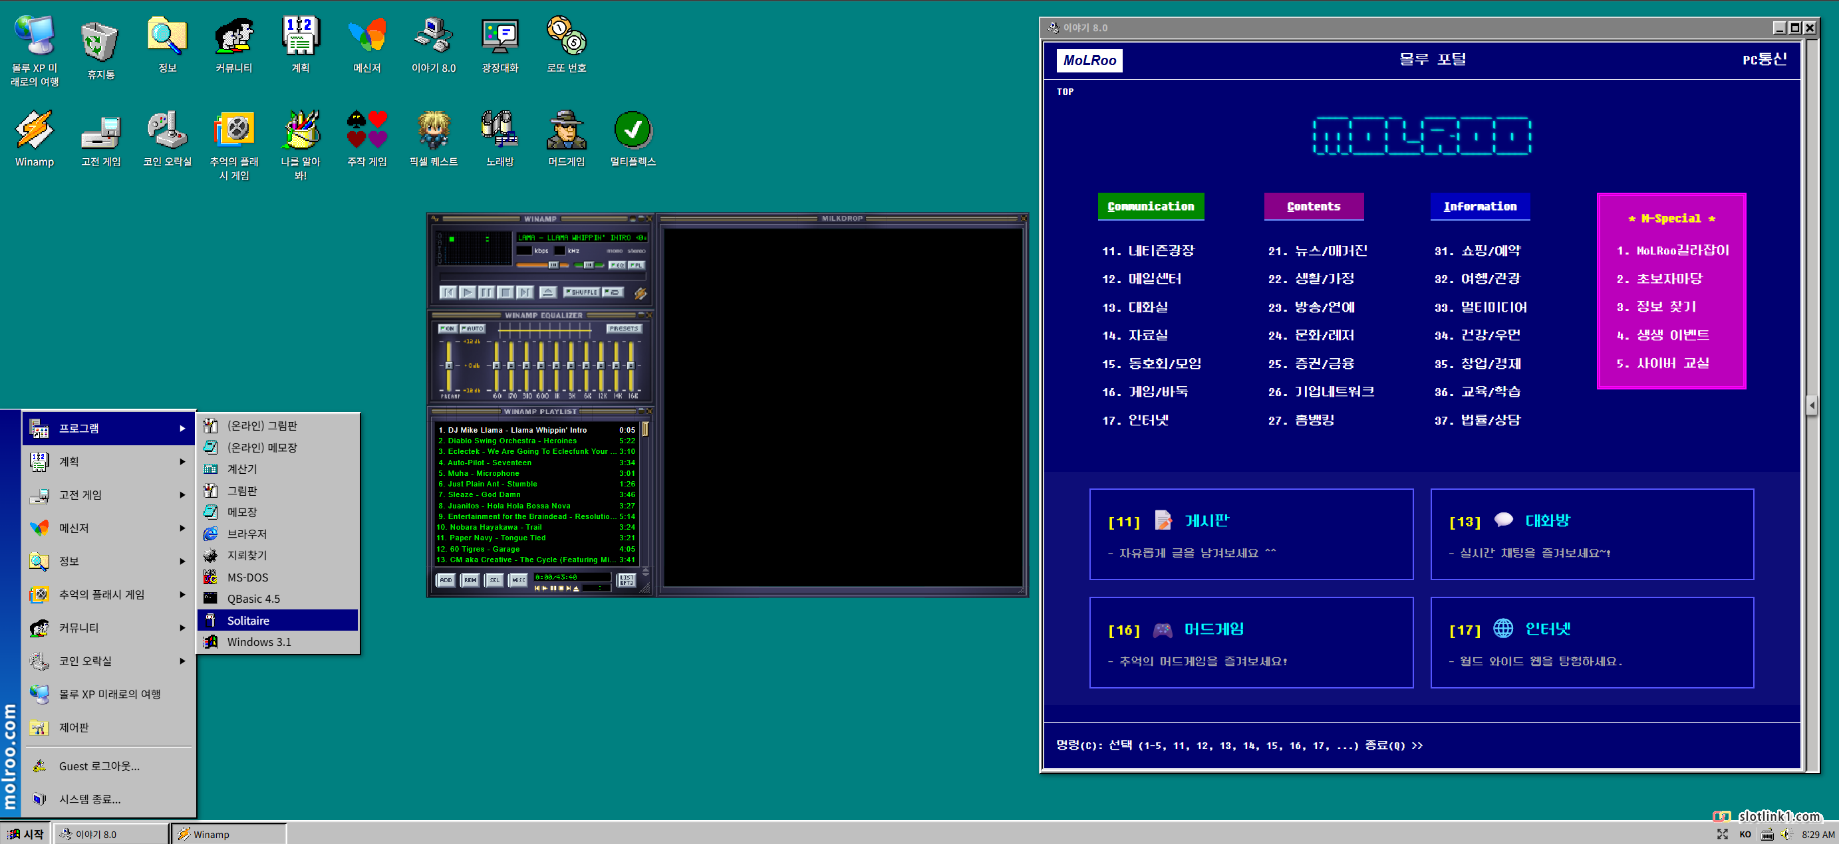This screenshot has height=844, width=1839.
Task: Toggle the Winamp EQ window button
Action: [x=617, y=265]
